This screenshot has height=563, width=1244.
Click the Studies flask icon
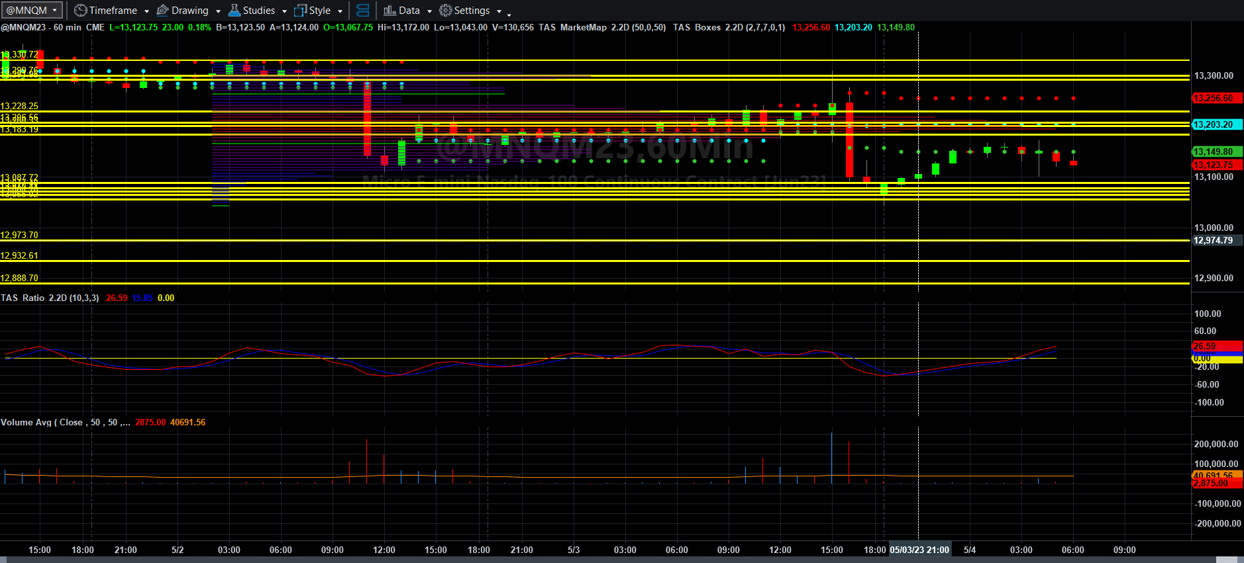pos(234,11)
